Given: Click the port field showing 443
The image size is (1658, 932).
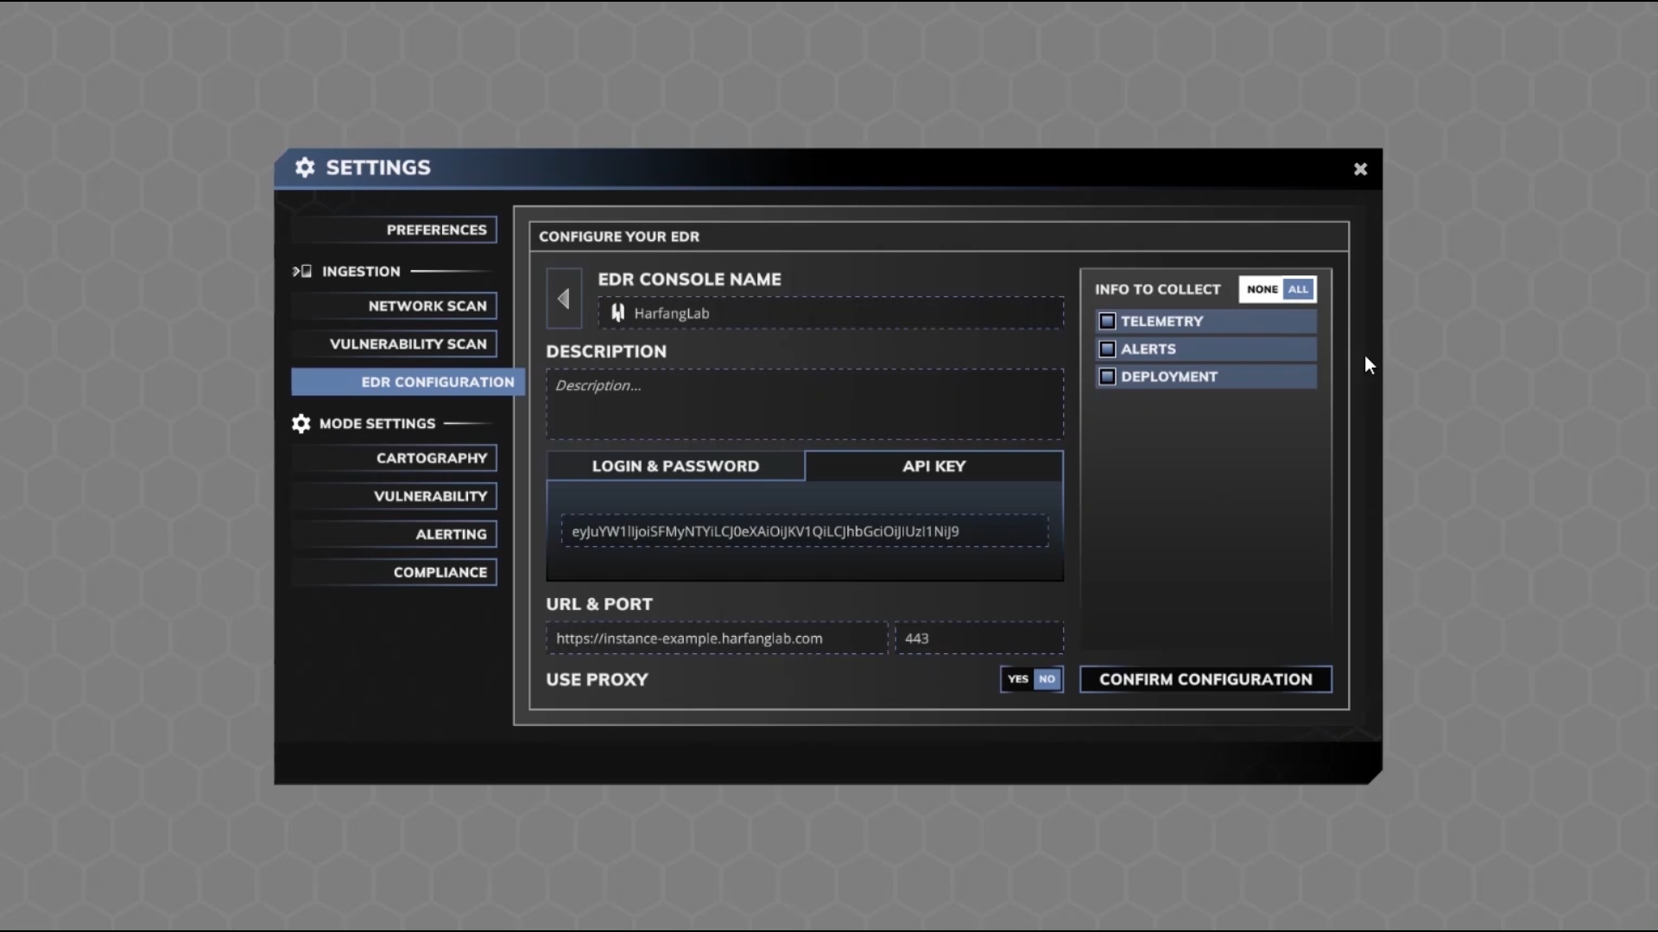Looking at the screenshot, I should point(979,639).
